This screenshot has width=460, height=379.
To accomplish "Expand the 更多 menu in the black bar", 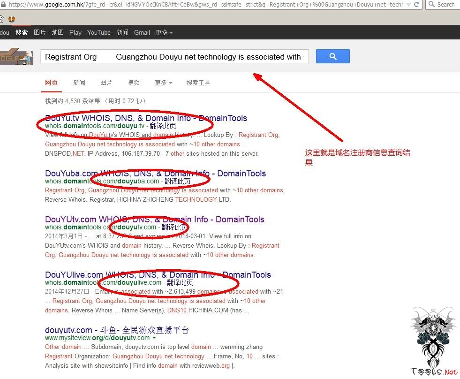I will (164, 32).
